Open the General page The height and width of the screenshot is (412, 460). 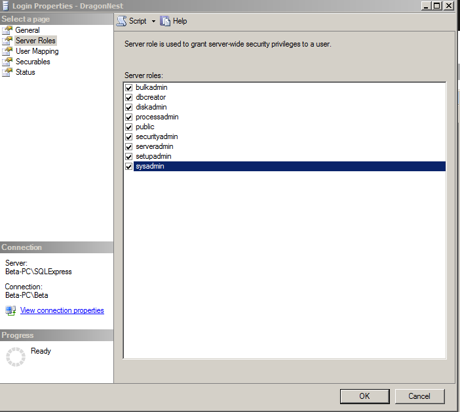click(x=28, y=30)
